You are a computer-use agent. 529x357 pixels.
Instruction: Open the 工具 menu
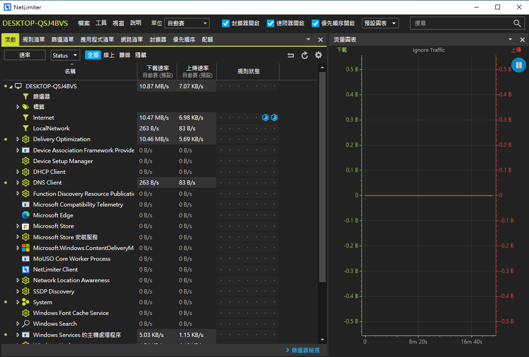[101, 23]
